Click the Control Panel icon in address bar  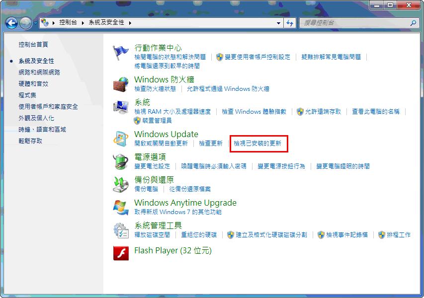coord(45,23)
